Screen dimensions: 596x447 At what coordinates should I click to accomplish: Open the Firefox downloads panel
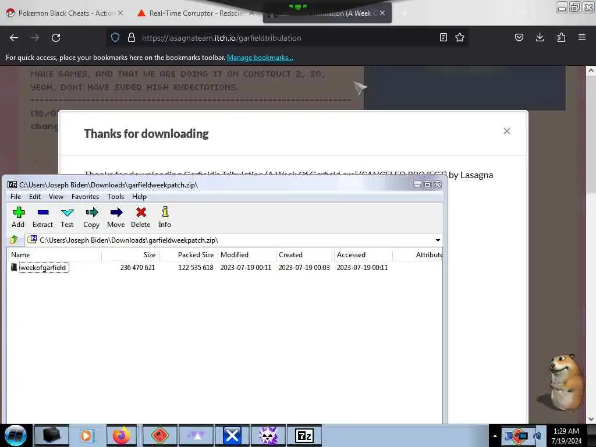coord(540,37)
